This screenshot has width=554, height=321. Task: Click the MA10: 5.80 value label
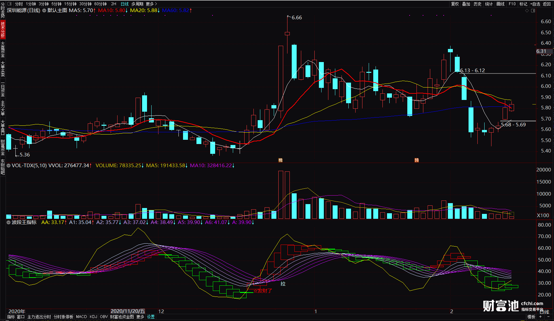coord(113,10)
